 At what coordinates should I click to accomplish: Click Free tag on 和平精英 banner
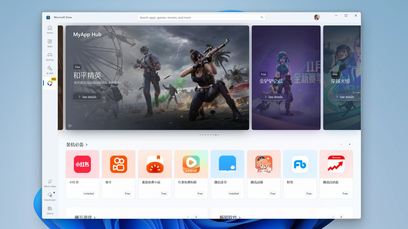tap(77, 67)
